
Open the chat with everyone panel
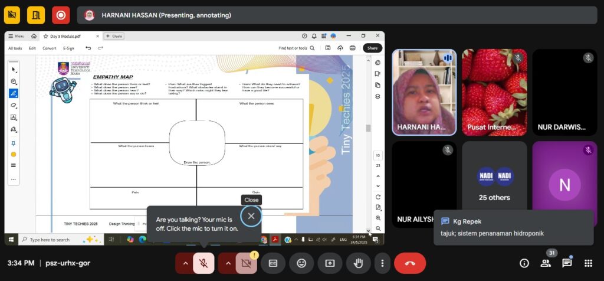pyautogui.click(x=567, y=263)
